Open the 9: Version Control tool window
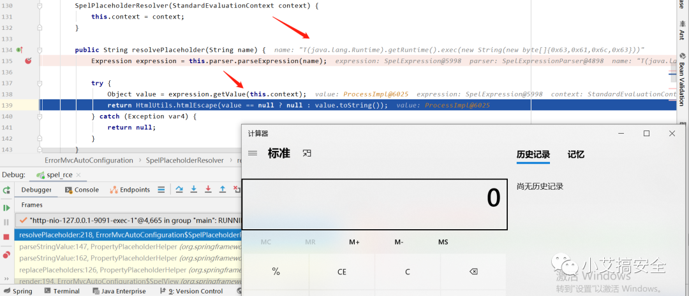 (191, 291)
